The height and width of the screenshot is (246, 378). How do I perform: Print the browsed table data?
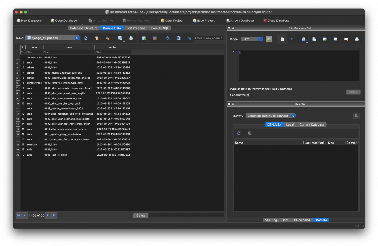coord(131,38)
